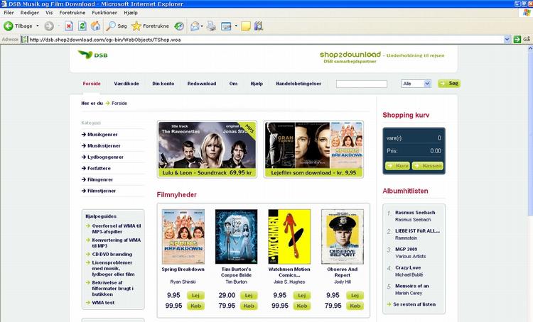
Task: Open Spring Breakdown movie poster
Action: point(183,236)
